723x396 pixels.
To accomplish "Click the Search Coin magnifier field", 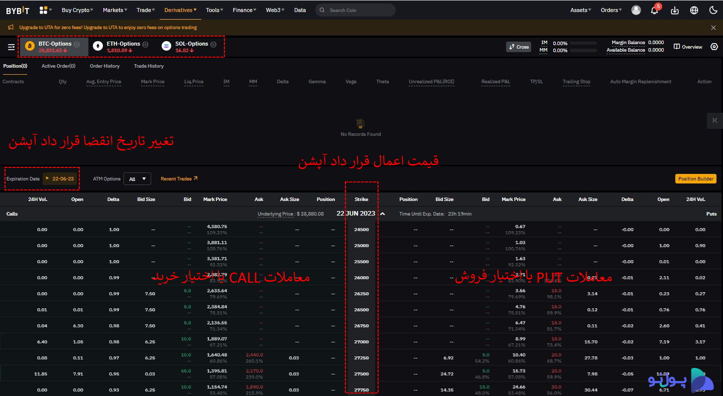I will pyautogui.click(x=355, y=10).
